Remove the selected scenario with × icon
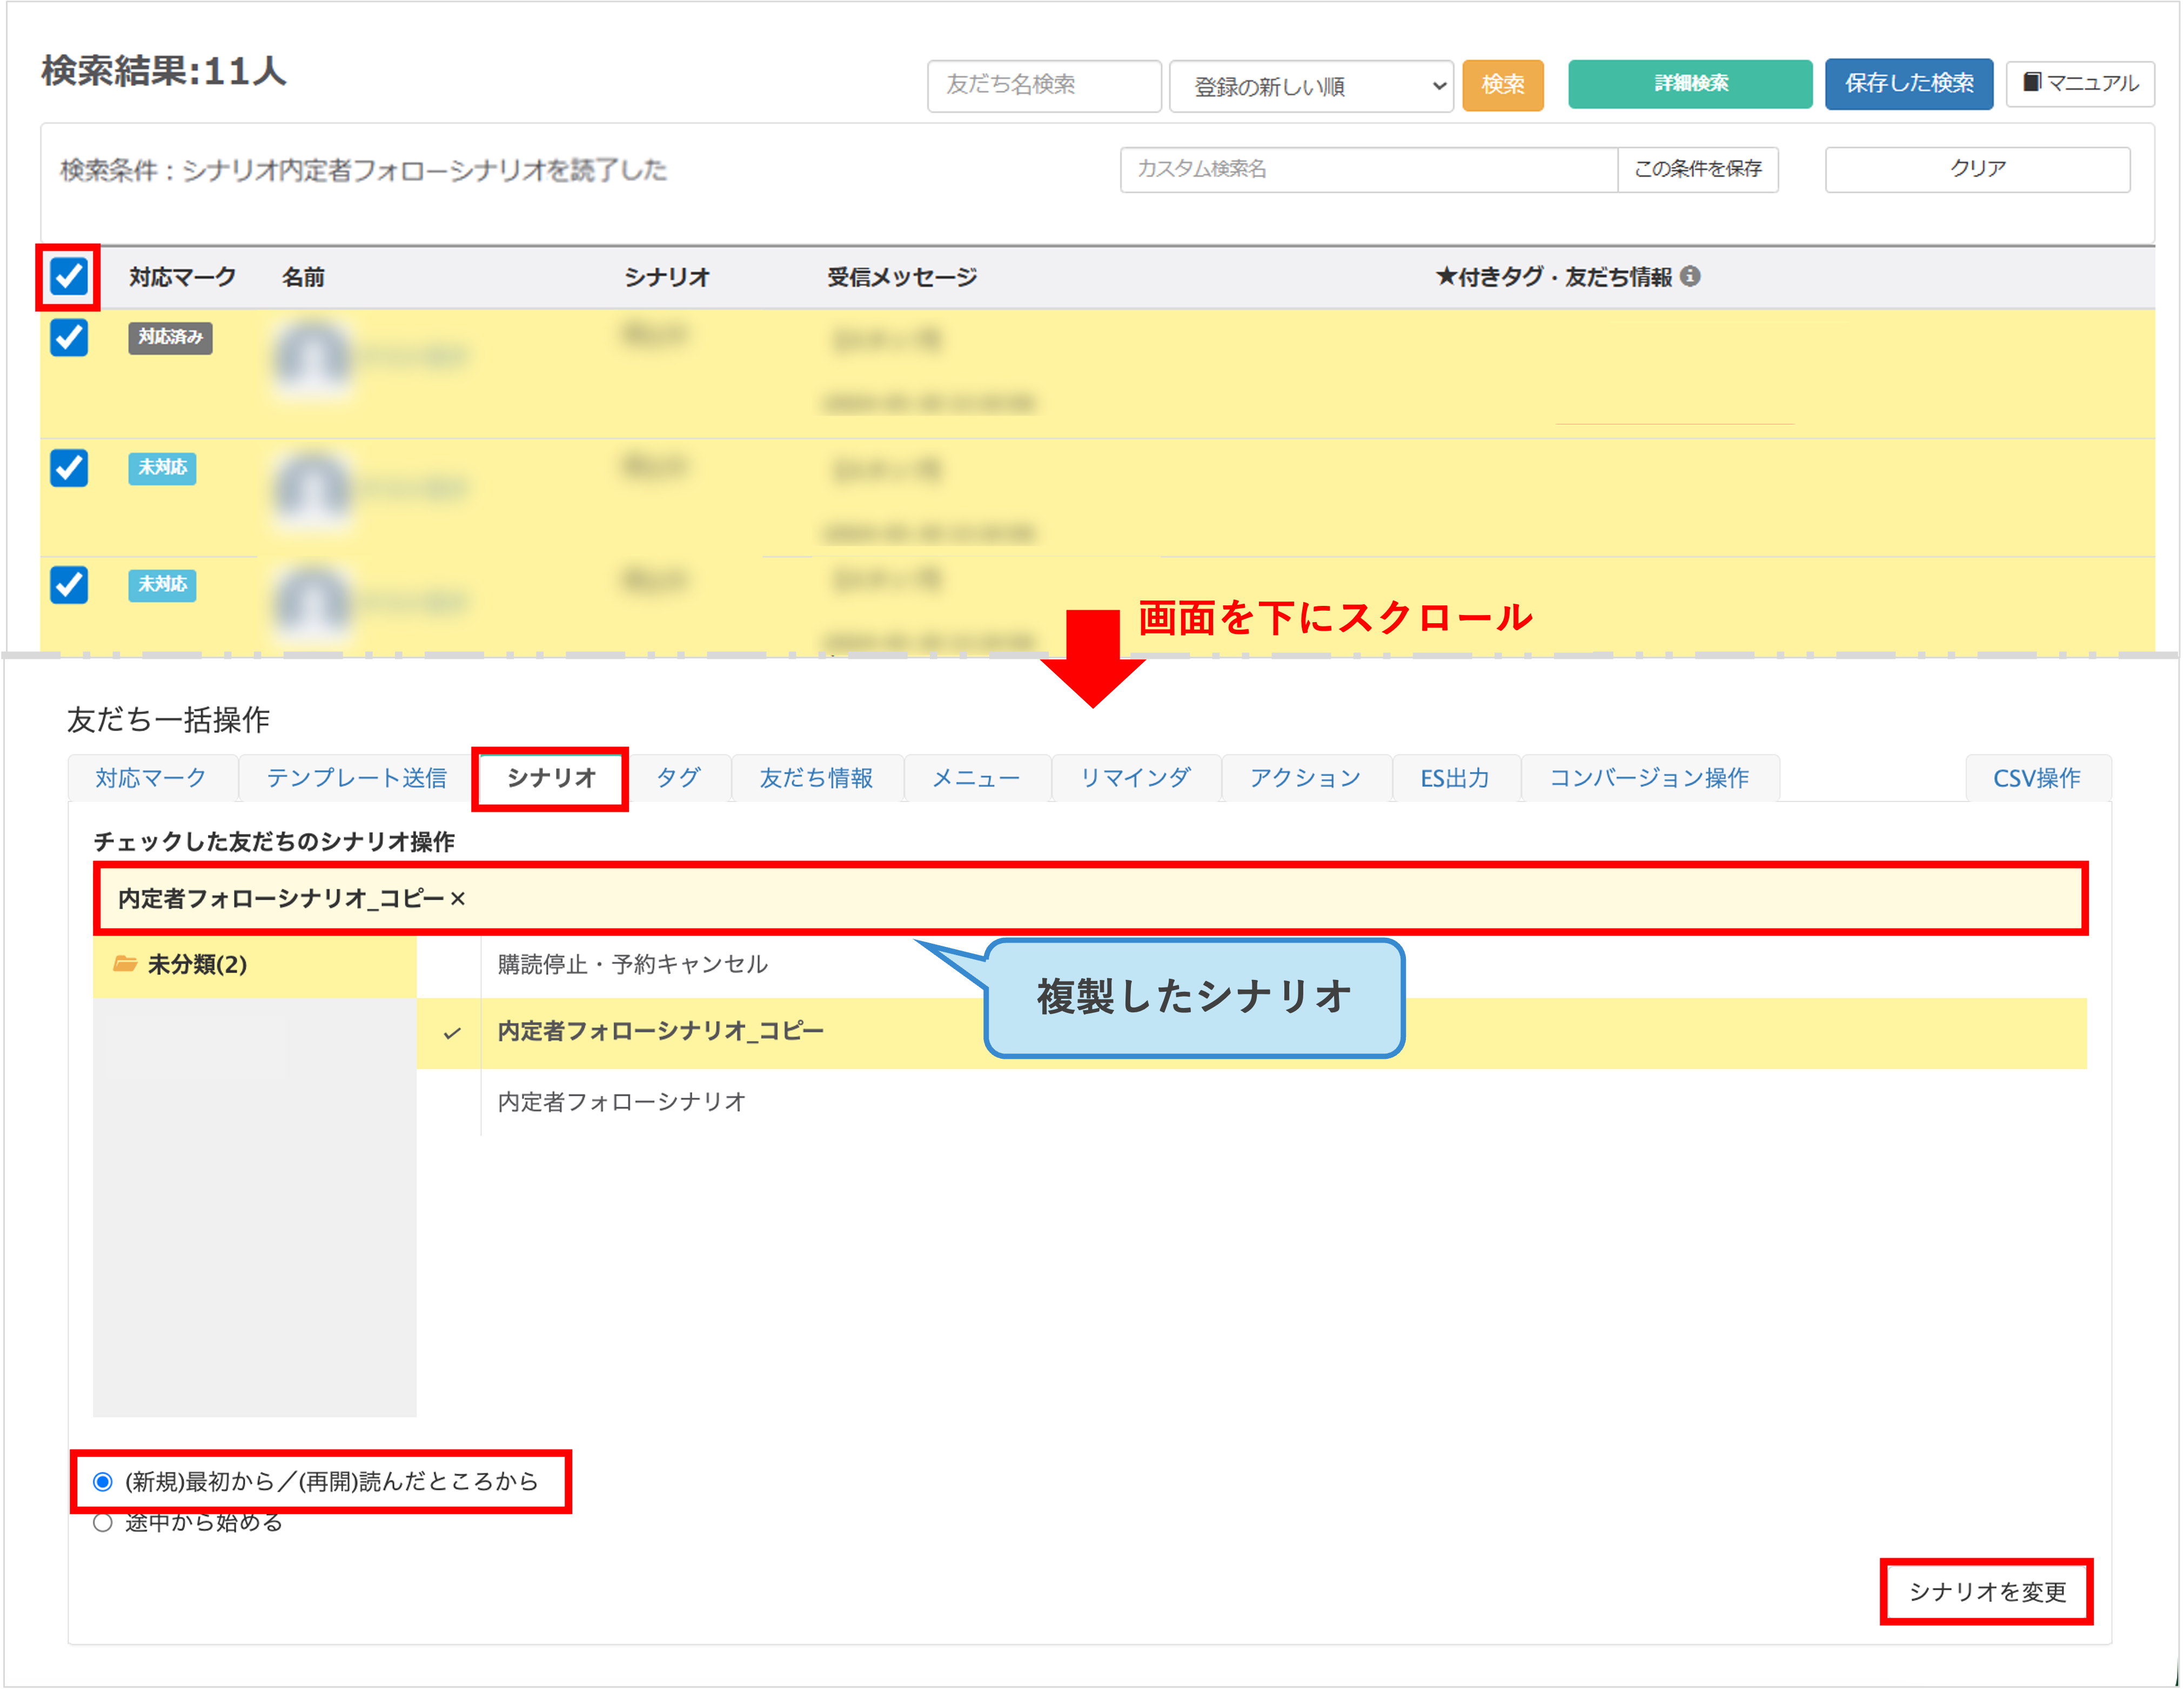 (458, 899)
